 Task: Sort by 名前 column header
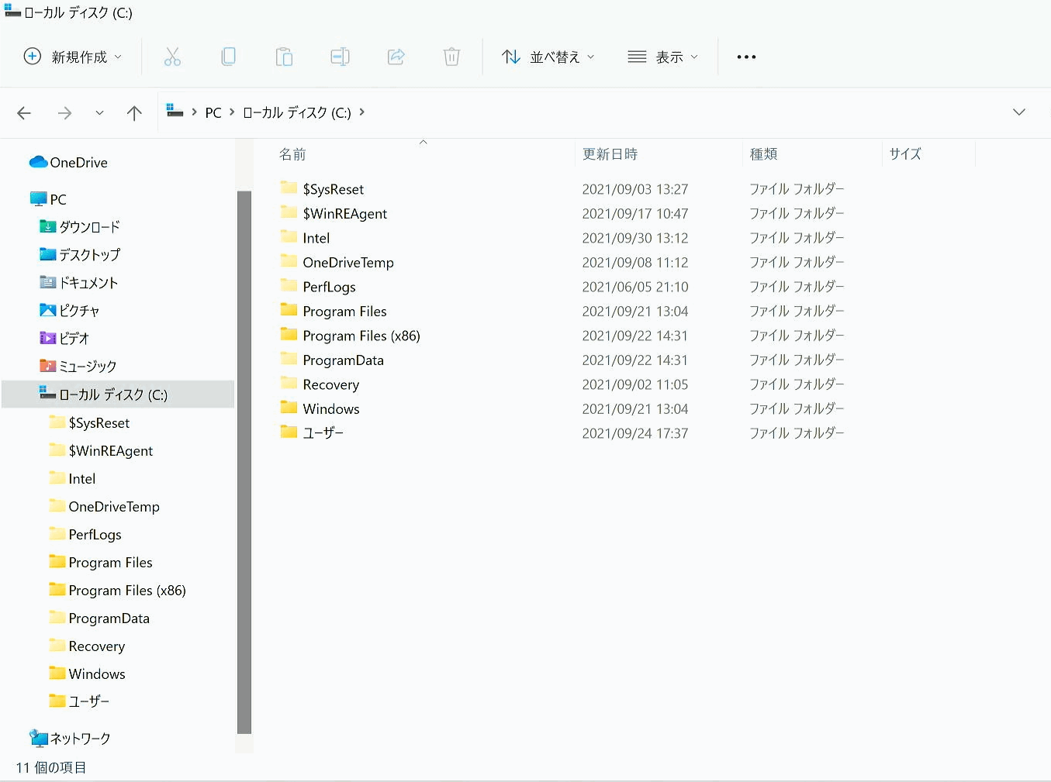[x=292, y=154]
